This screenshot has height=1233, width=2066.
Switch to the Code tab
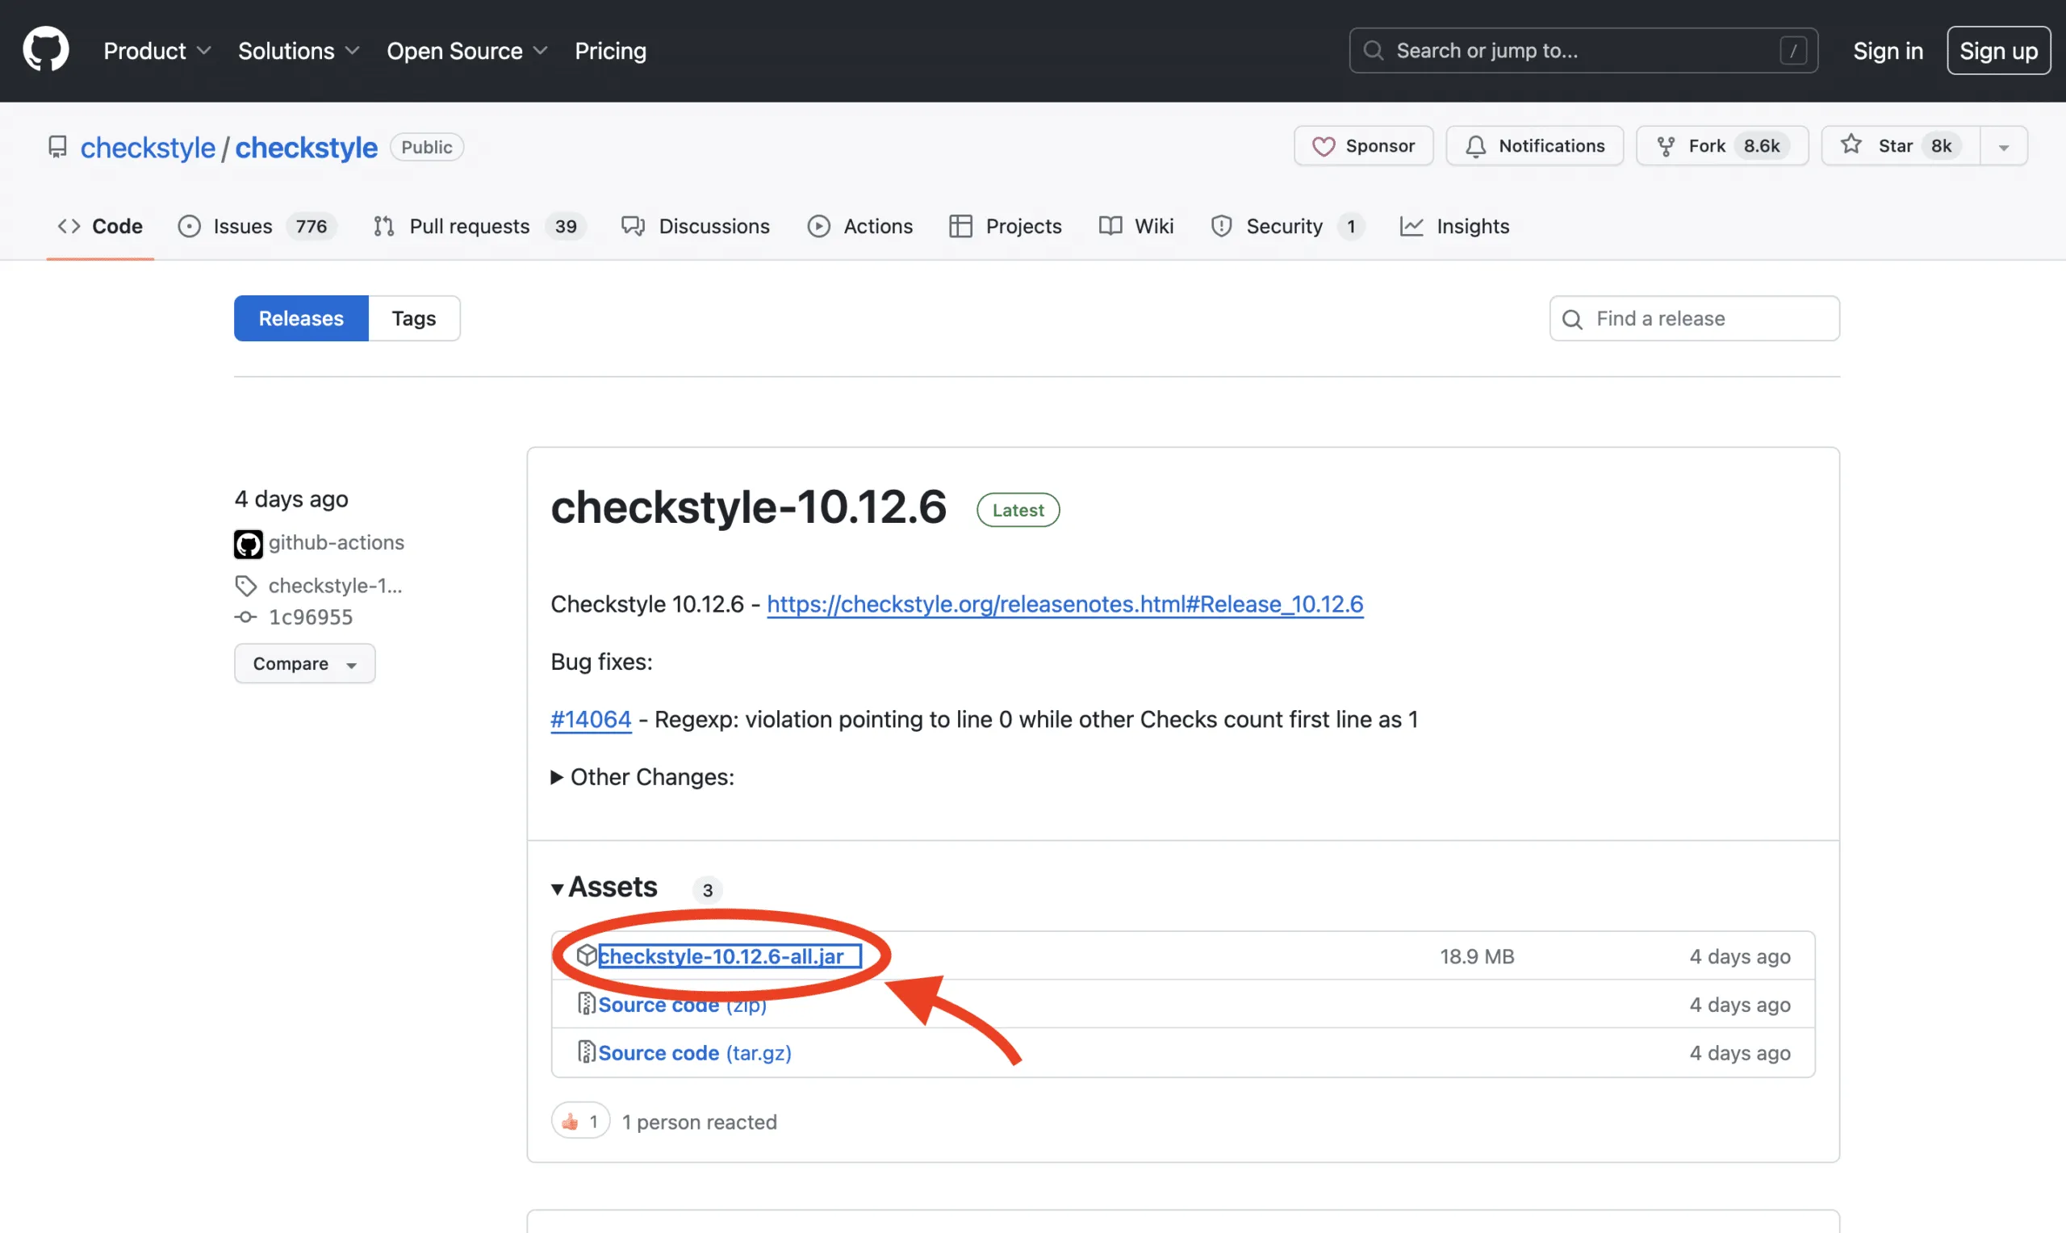[100, 226]
